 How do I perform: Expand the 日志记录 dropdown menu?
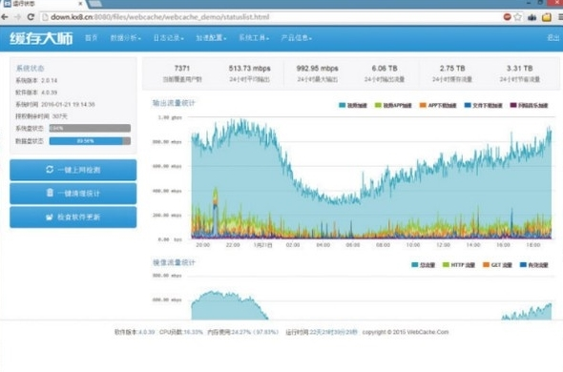168,38
